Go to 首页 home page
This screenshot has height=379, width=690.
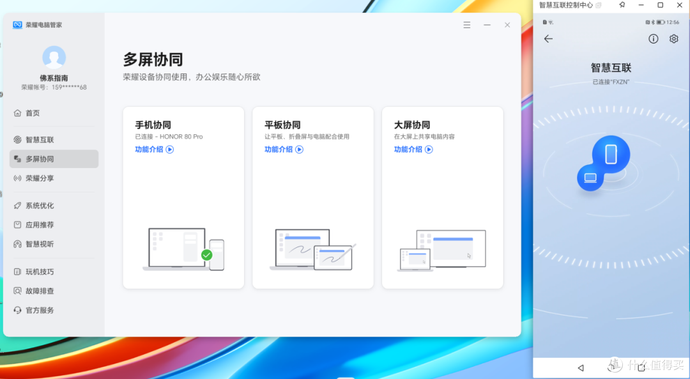(x=32, y=112)
